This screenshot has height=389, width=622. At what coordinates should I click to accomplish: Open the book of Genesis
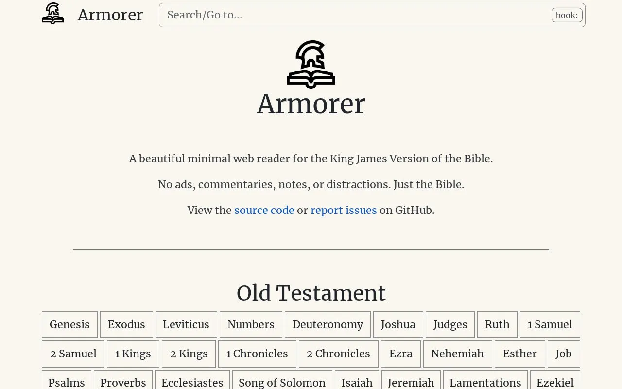(69, 324)
